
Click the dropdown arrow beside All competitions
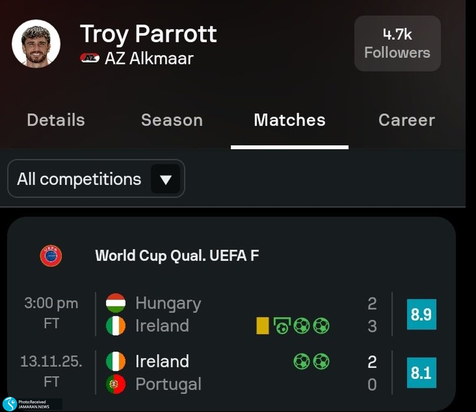[x=166, y=179]
